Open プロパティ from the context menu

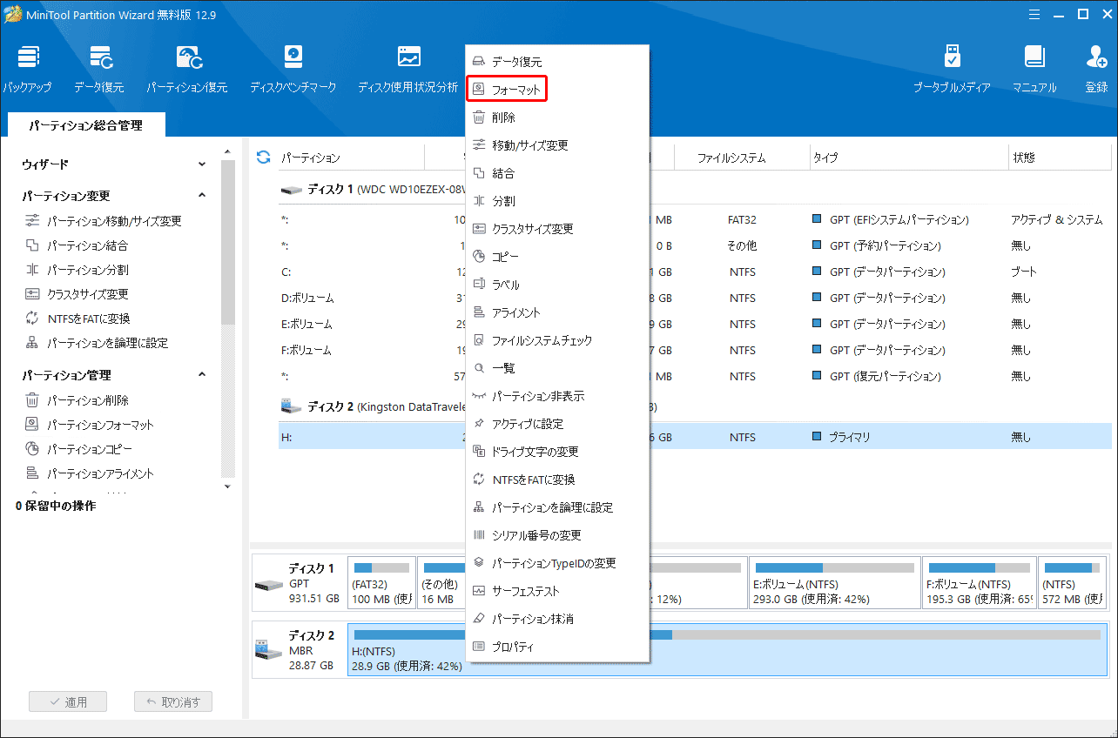point(557,647)
